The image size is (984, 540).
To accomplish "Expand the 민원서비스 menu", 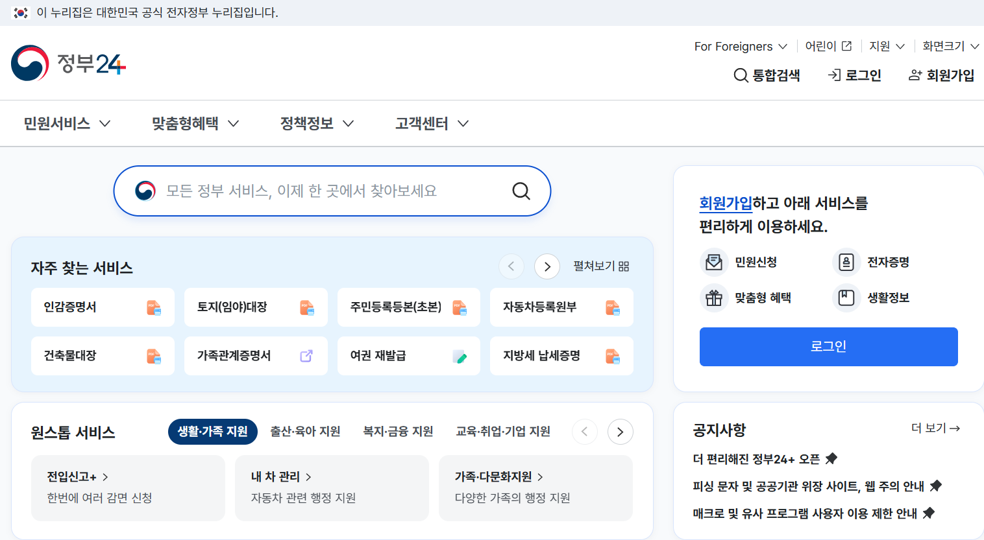I will tap(67, 123).
